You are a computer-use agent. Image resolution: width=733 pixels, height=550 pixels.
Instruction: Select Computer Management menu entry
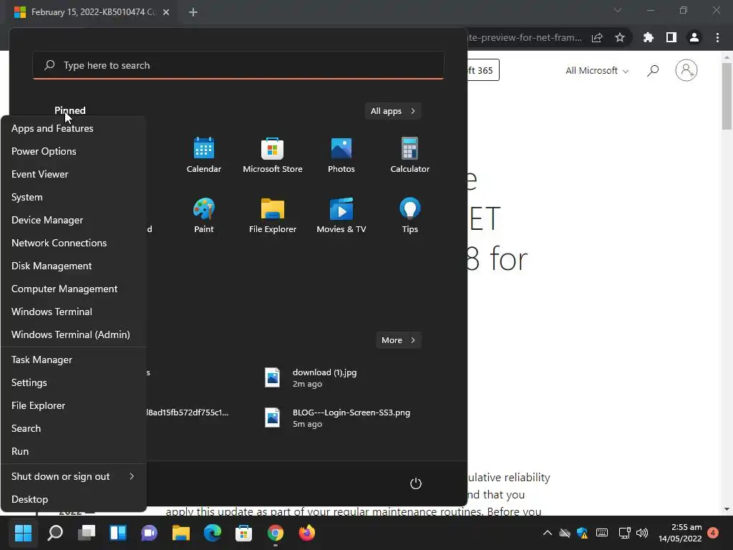(74, 289)
